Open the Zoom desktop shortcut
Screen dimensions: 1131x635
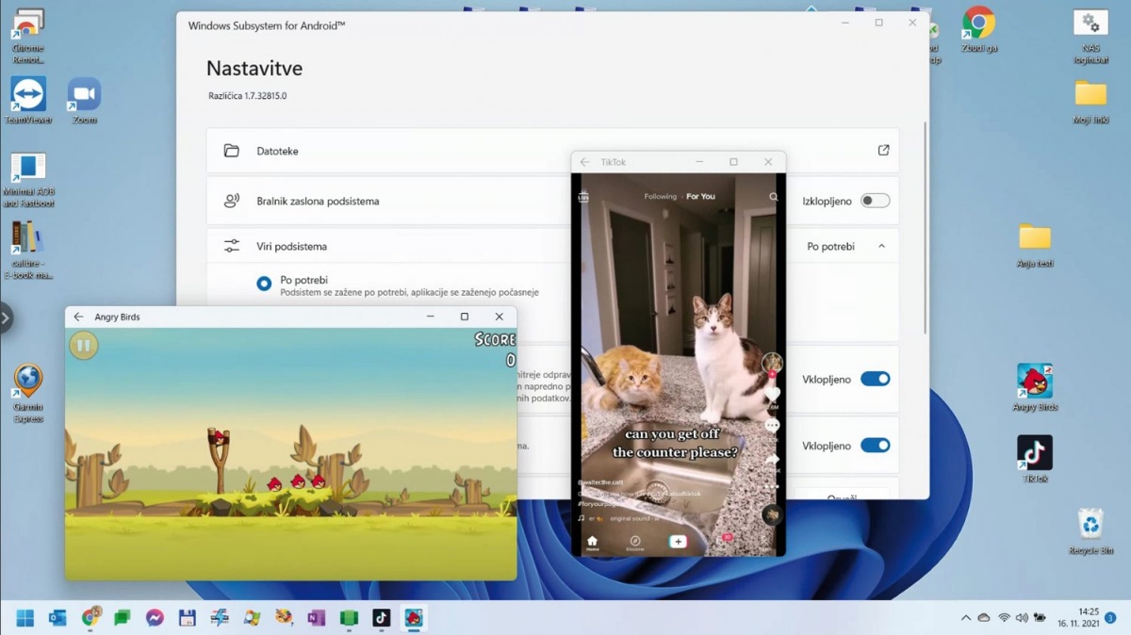[x=85, y=100]
